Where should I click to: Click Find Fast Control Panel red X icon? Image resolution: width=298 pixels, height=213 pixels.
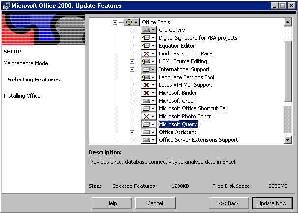tap(149, 53)
